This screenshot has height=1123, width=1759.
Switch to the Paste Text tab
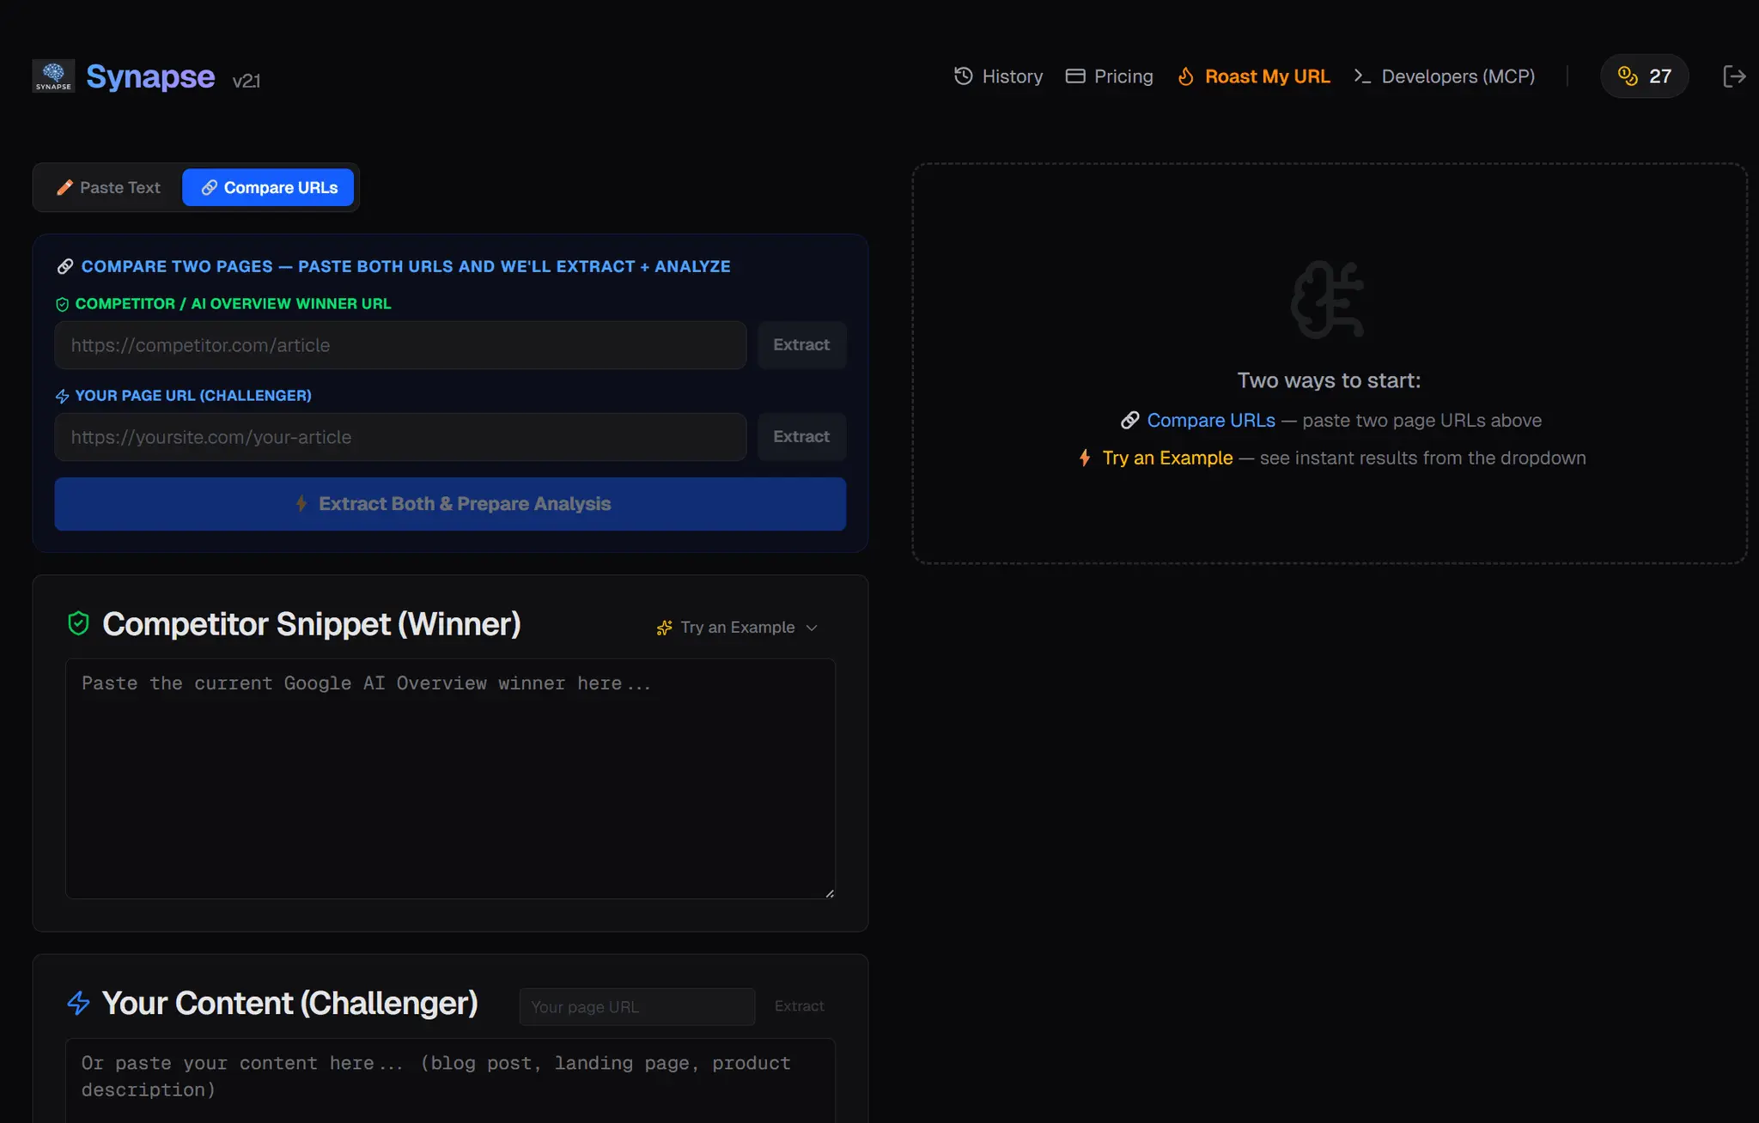click(108, 187)
